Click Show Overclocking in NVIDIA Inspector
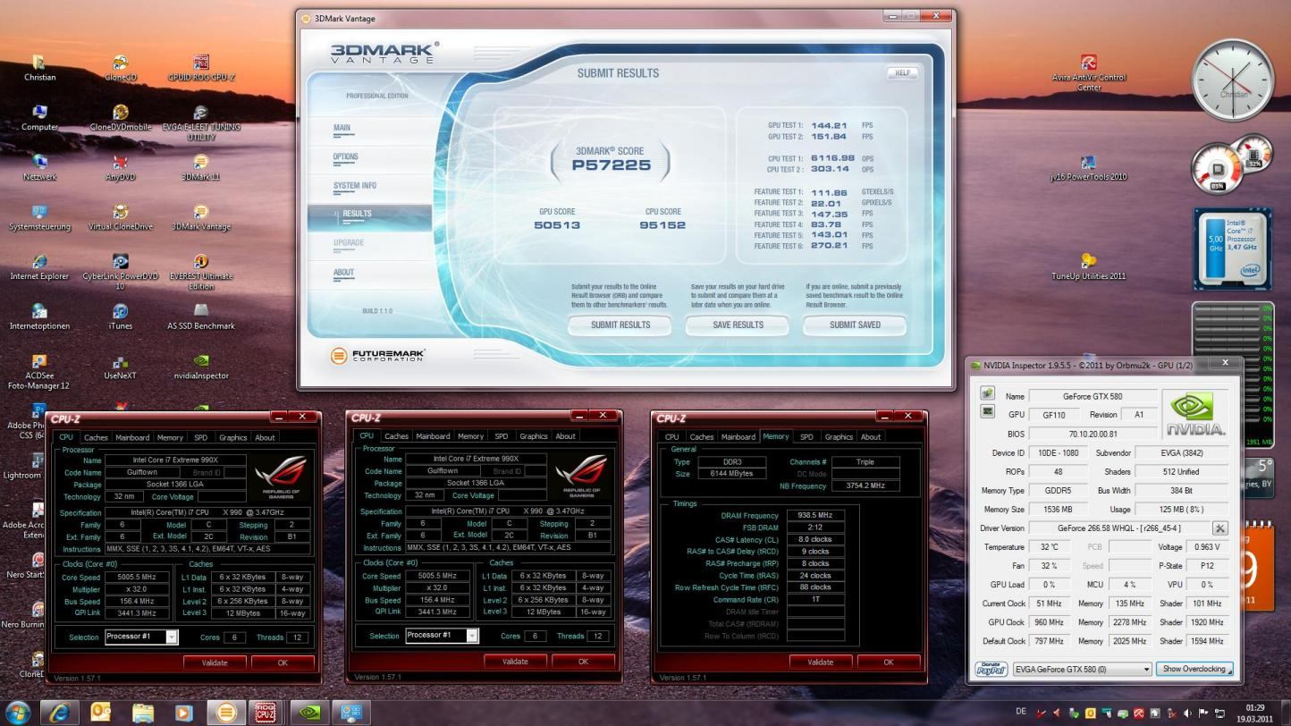The height and width of the screenshot is (726, 1291). [x=1194, y=669]
